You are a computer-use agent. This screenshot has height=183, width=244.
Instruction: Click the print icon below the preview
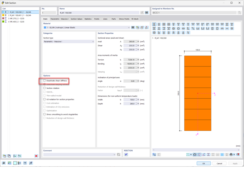(231, 154)
